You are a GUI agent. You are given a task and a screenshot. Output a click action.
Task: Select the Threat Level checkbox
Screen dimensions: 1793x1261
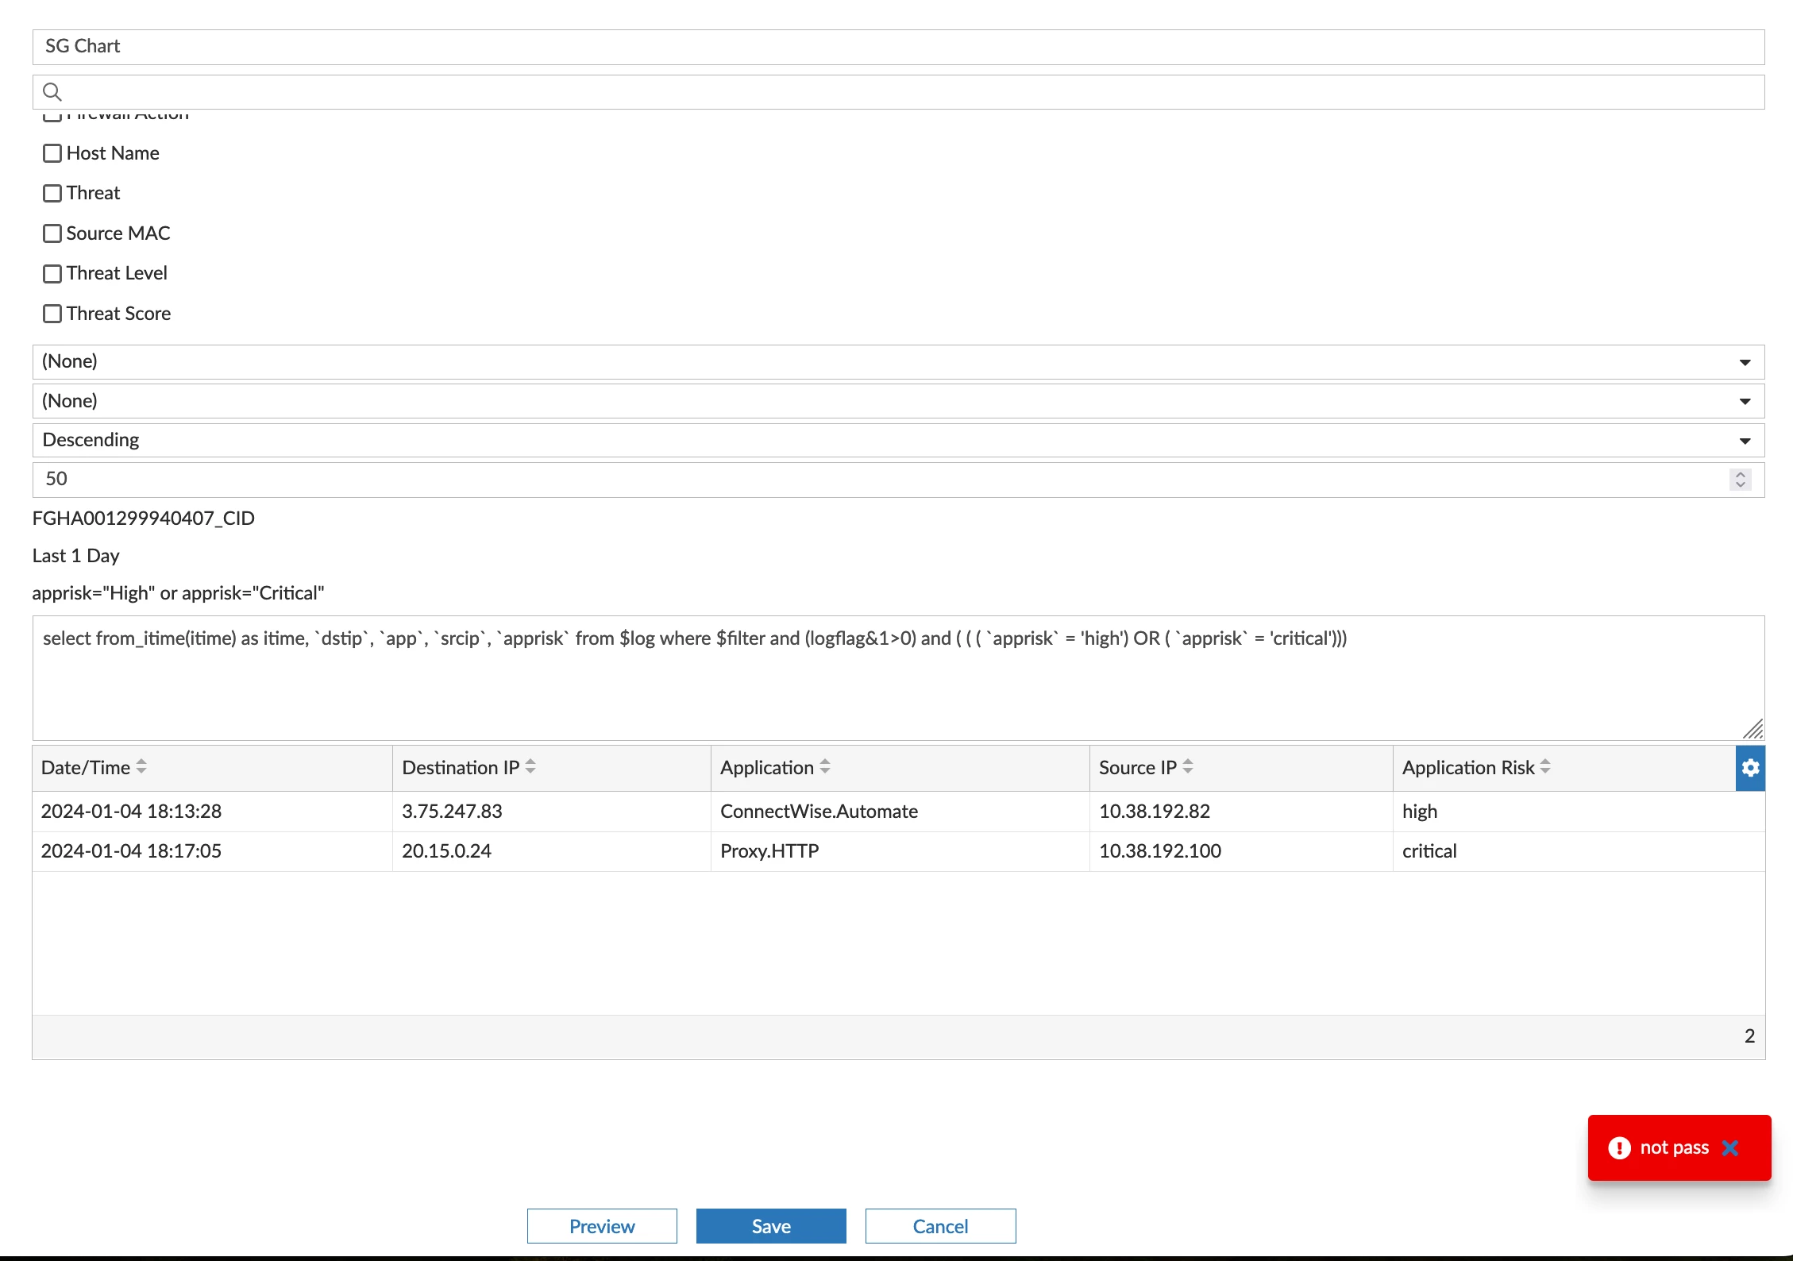pos(52,273)
